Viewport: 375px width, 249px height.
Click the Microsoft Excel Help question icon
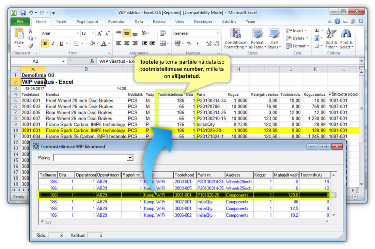[338, 21]
